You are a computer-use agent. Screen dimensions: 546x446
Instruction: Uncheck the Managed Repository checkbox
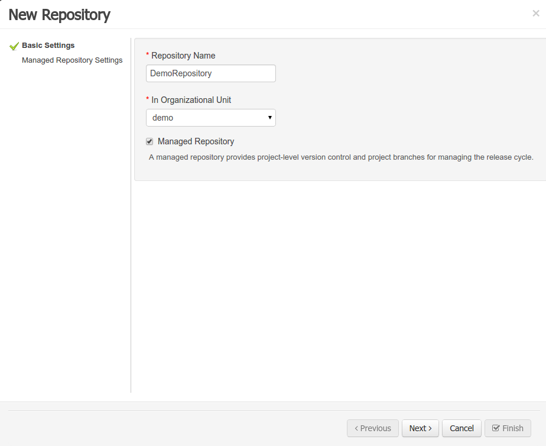[149, 142]
